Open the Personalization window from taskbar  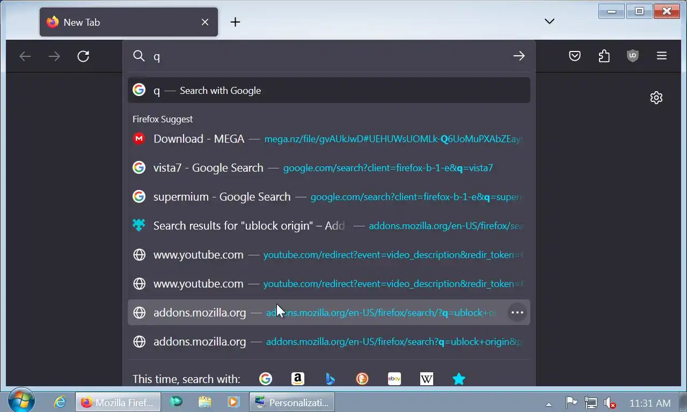tap(292, 402)
